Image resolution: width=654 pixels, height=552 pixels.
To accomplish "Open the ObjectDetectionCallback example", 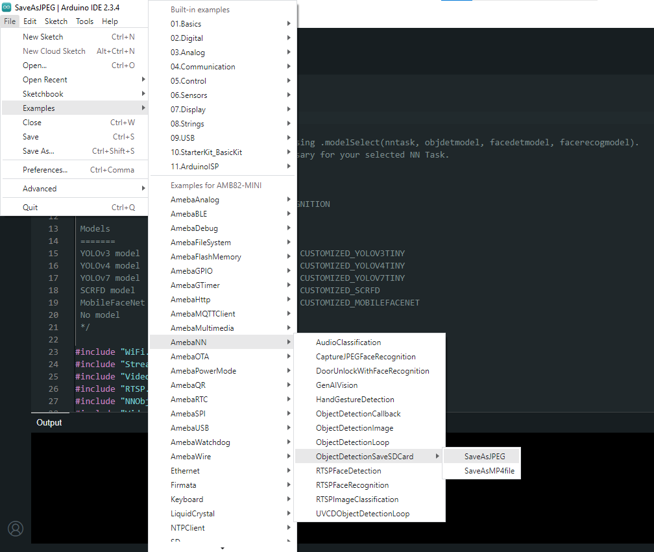I will click(x=370, y=414).
